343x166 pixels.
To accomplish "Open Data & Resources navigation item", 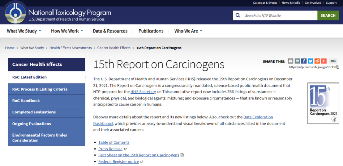I will tap(110, 31).
